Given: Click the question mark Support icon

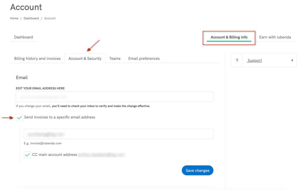Looking at the screenshot, I should pyautogui.click(x=237, y=60).
